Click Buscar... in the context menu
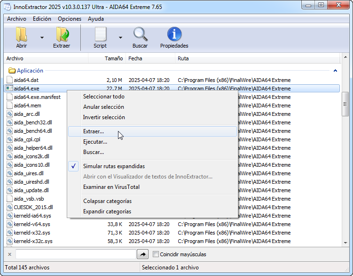This screenshot has height=276, width=353. point(152,152)
